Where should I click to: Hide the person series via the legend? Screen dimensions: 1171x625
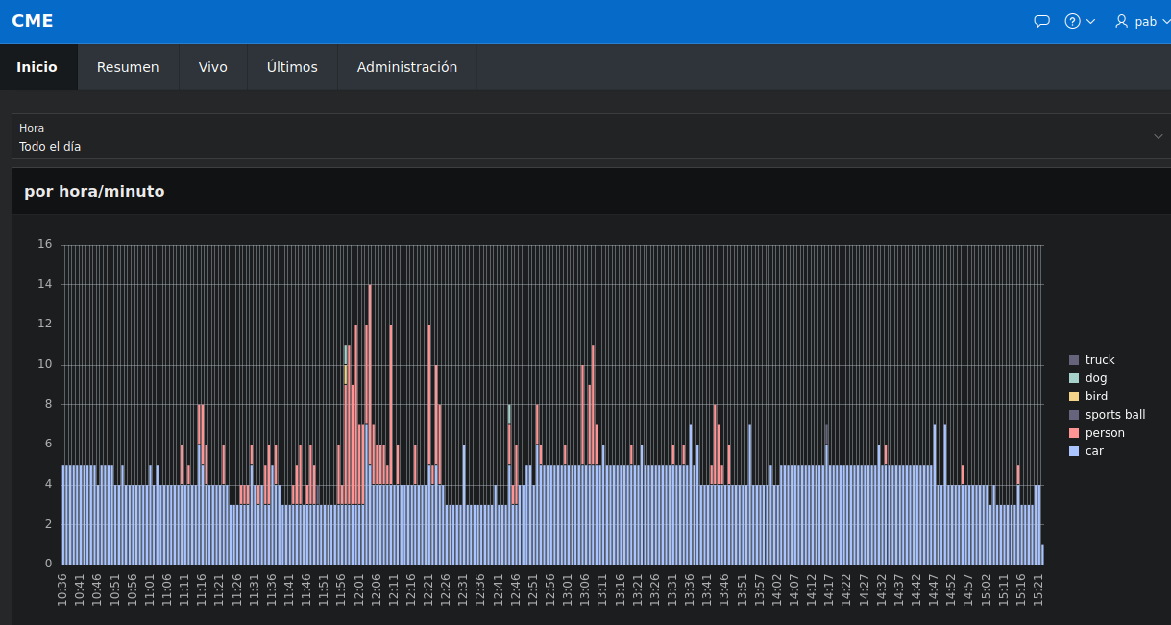[1100, 432]
